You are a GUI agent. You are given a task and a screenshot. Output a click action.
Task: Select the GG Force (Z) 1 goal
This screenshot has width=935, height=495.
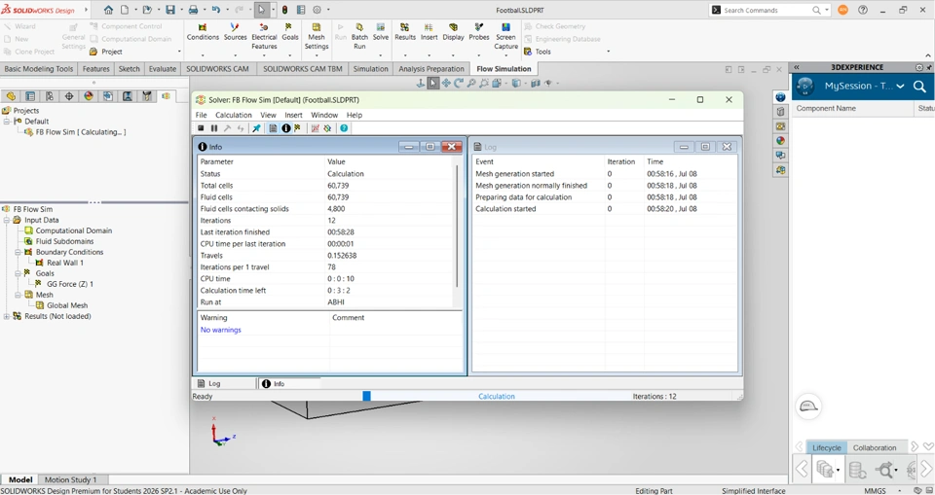(x=70, y=284)
